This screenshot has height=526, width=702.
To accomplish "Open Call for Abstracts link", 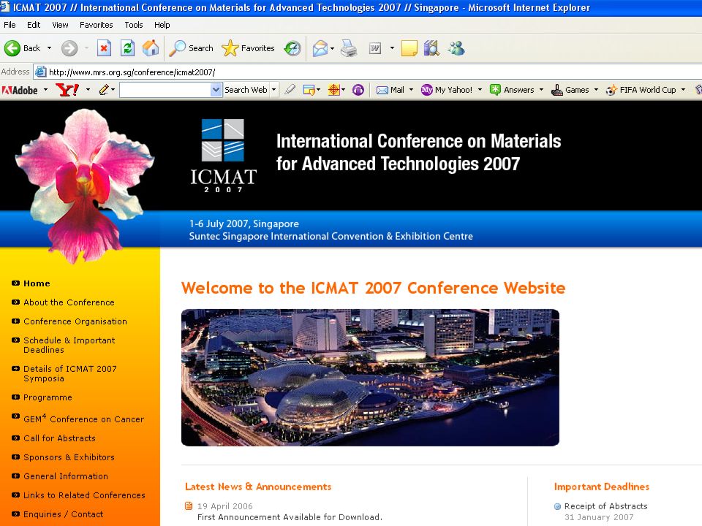I will 59,438.
